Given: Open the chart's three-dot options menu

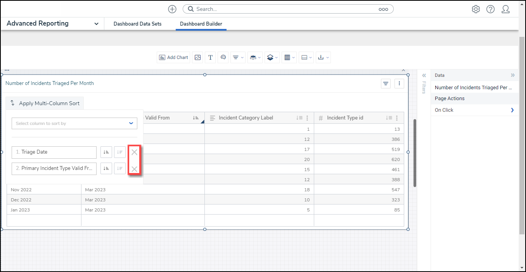Looking at the screenshot, I should (x=400, y=83).
